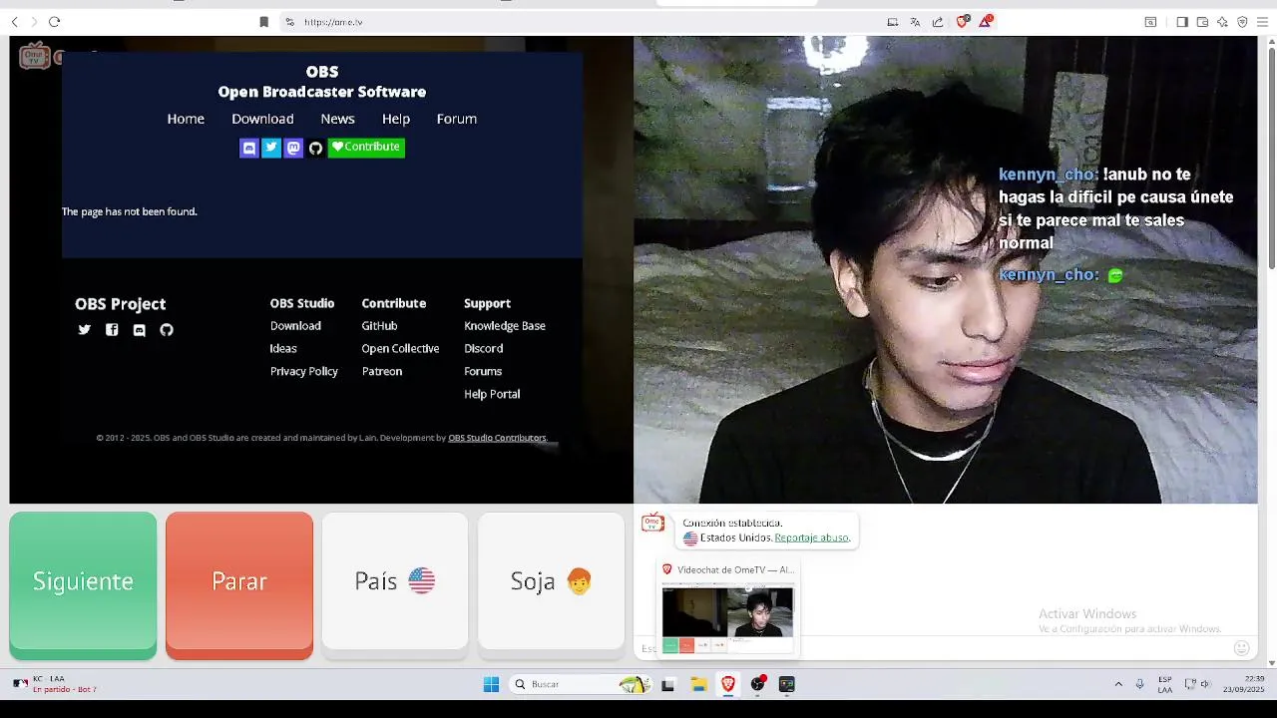Open Patreon footer link
This screenshot has height=718, width=1277.
382,371
